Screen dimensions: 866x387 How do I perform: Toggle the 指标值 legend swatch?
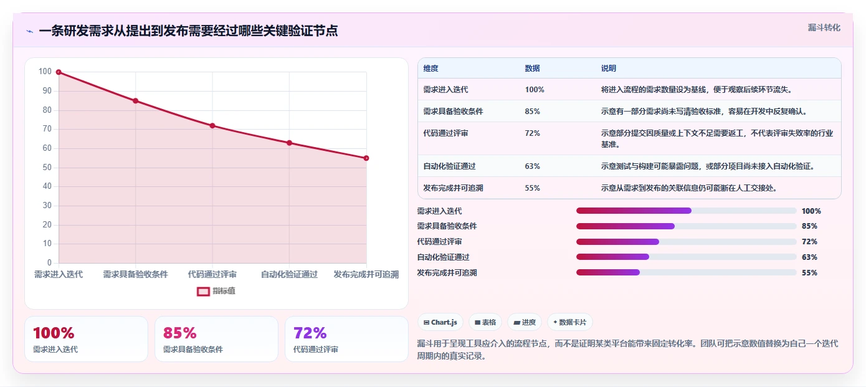[203, 291]
